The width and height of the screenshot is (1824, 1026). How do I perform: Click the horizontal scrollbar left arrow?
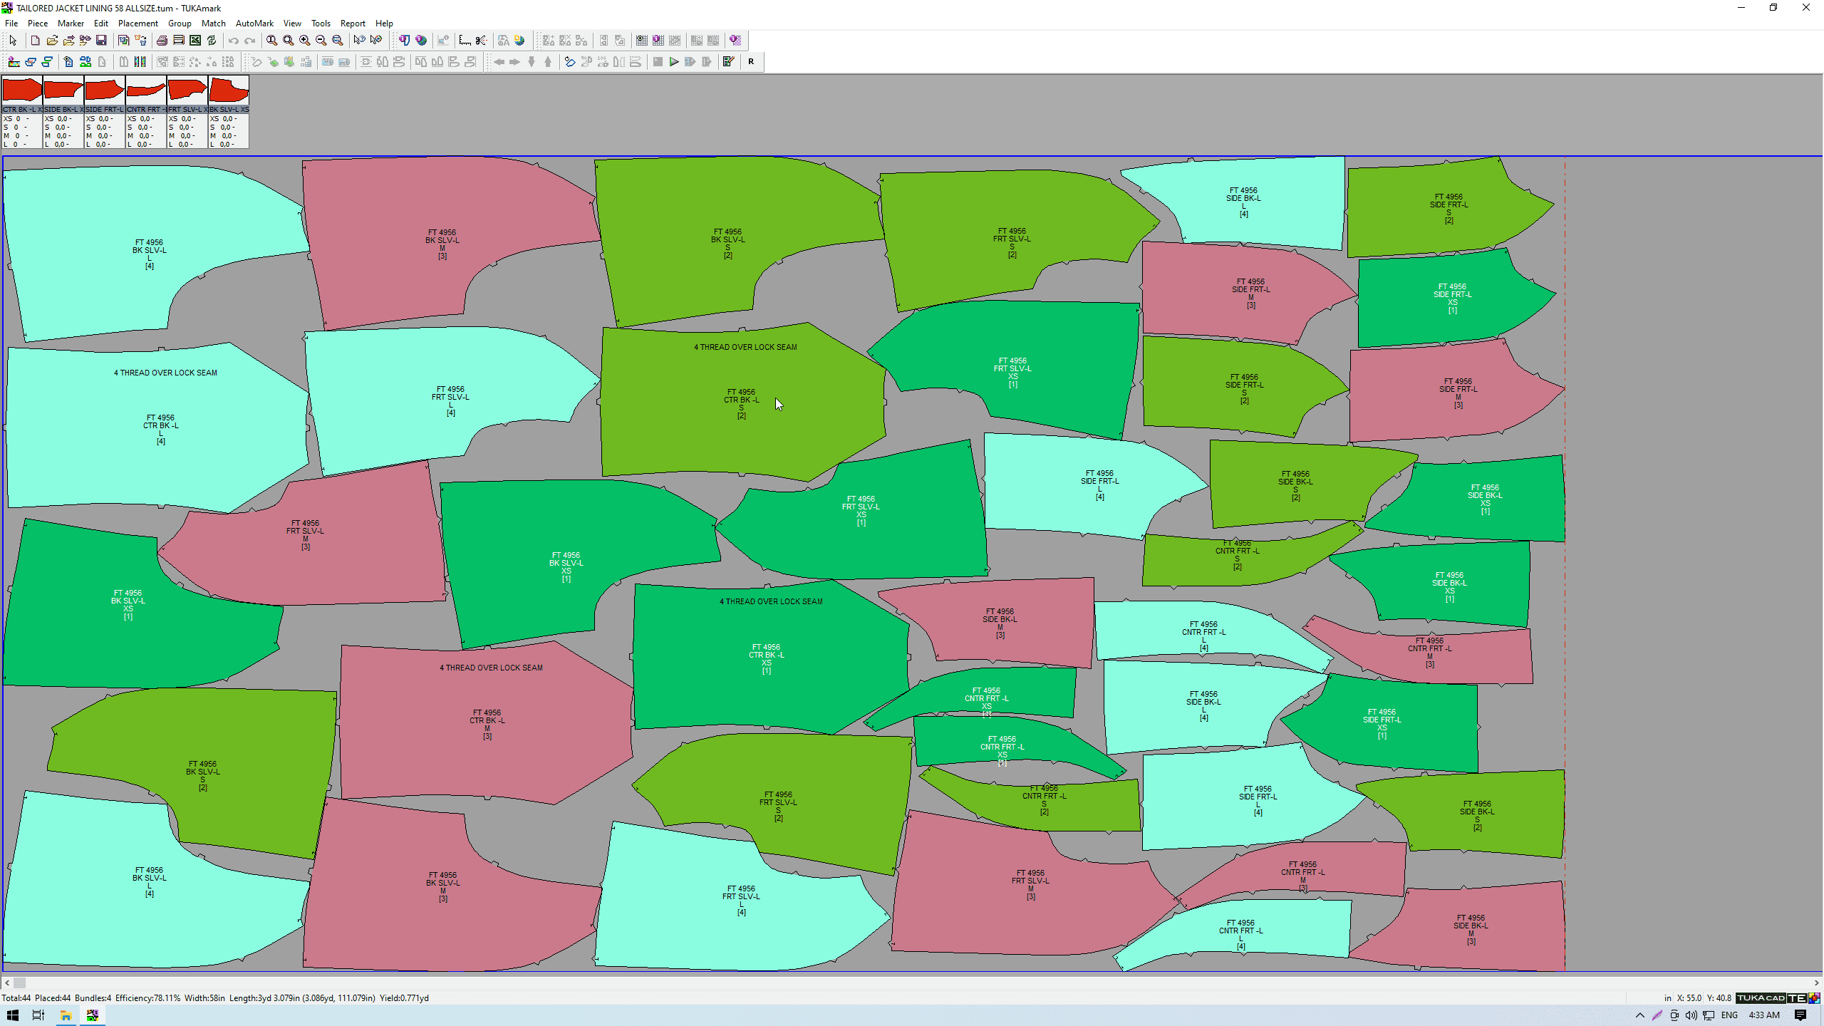pyautogui.click(x=7, y=983)
